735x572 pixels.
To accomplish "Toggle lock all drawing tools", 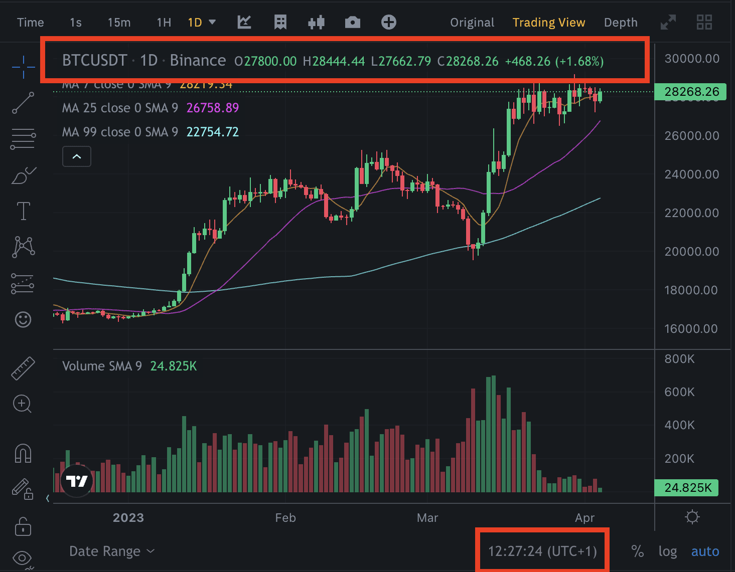I will tap(23, 526).
